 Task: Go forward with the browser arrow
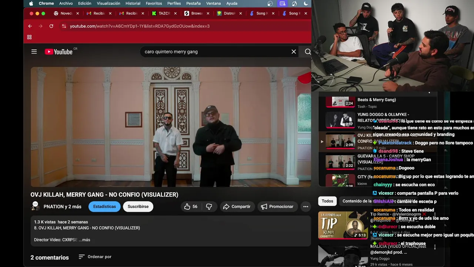coord(41,26)
